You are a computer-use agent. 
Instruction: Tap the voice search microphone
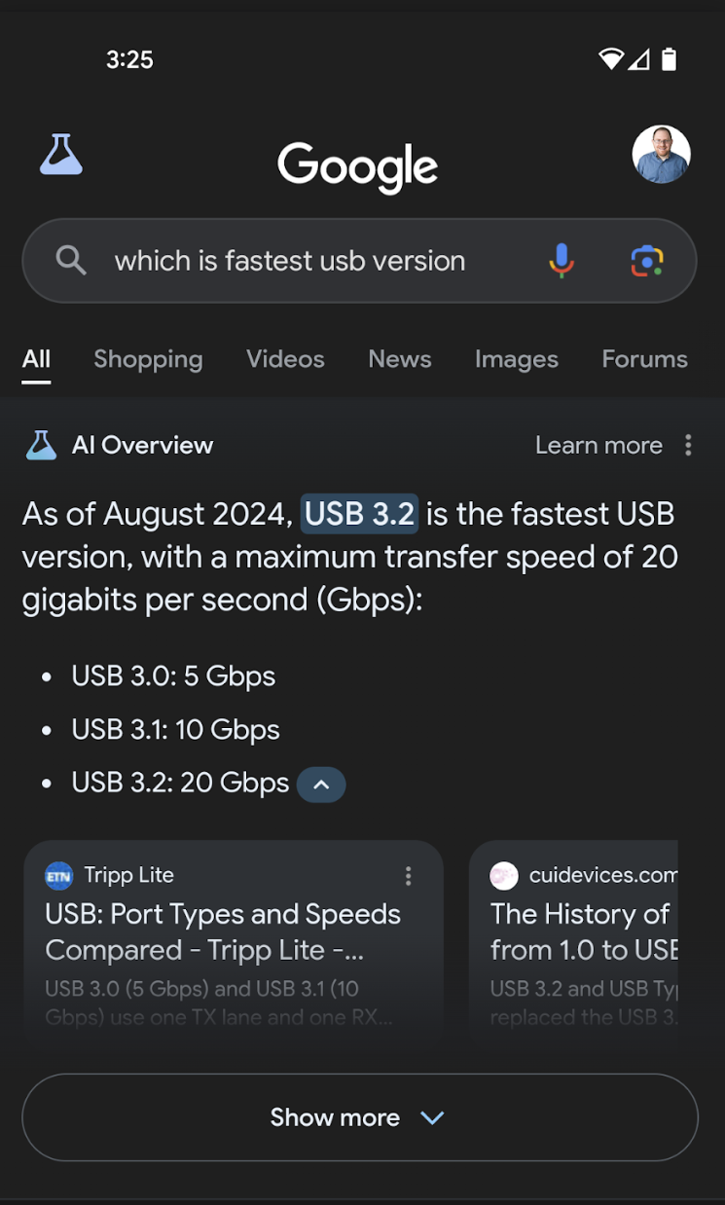click(562, 261)
